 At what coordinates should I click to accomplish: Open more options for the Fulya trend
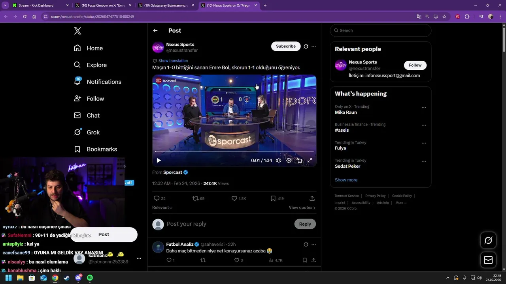coord(424,143)
